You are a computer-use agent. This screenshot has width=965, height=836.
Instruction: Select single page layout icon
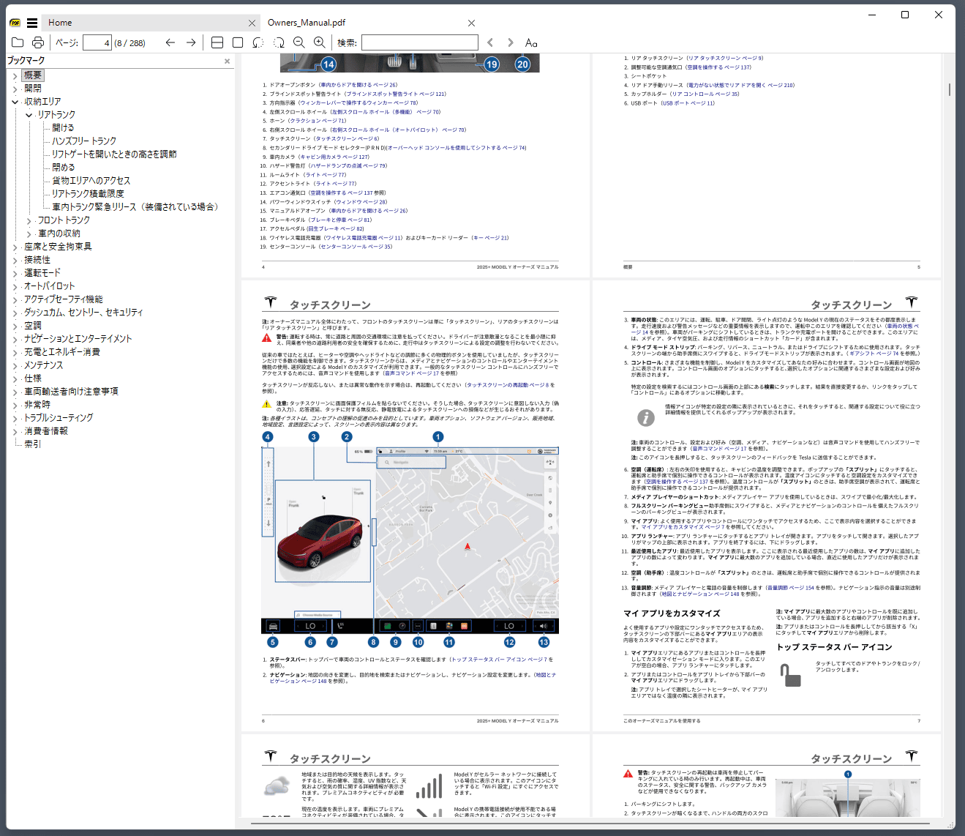point(238,42)
